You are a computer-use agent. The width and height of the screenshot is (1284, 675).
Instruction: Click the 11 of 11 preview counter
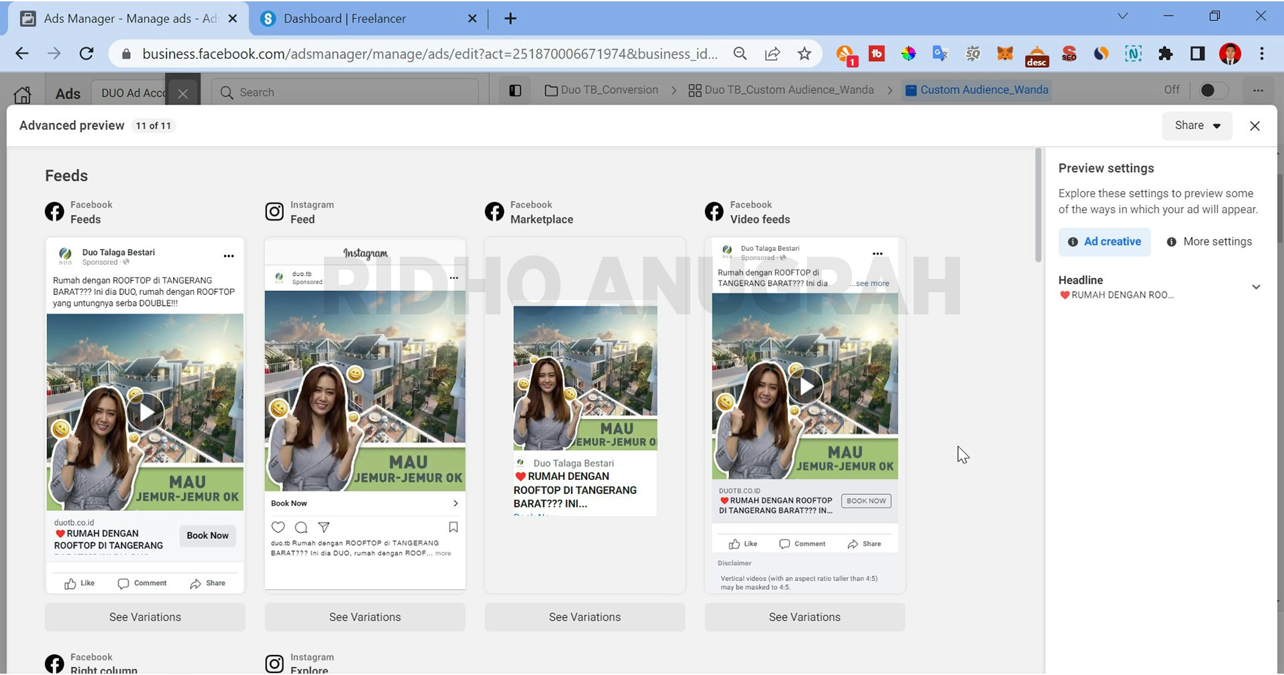(x=154, y=125)
